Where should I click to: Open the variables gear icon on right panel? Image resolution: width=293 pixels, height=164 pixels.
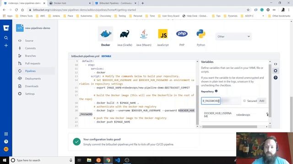pyautogui.click(x=276, y=71)
